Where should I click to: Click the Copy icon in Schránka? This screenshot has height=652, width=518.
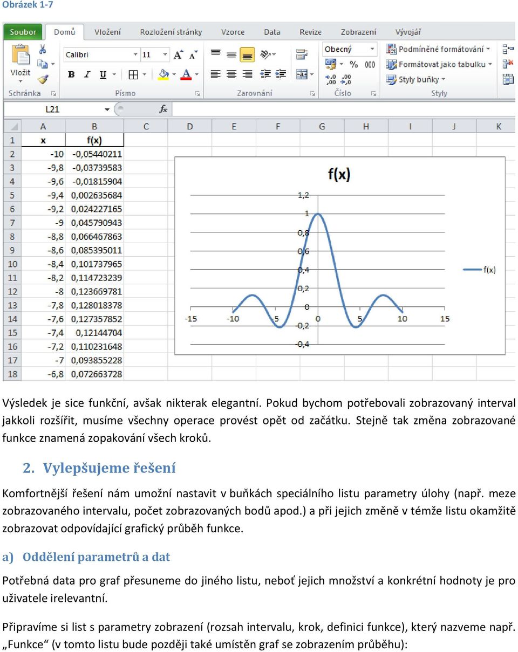pyautogui.click(x=43, y=64)
